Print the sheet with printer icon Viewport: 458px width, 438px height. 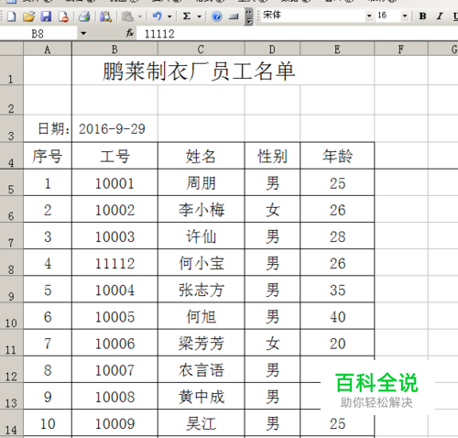click(84, 16)
